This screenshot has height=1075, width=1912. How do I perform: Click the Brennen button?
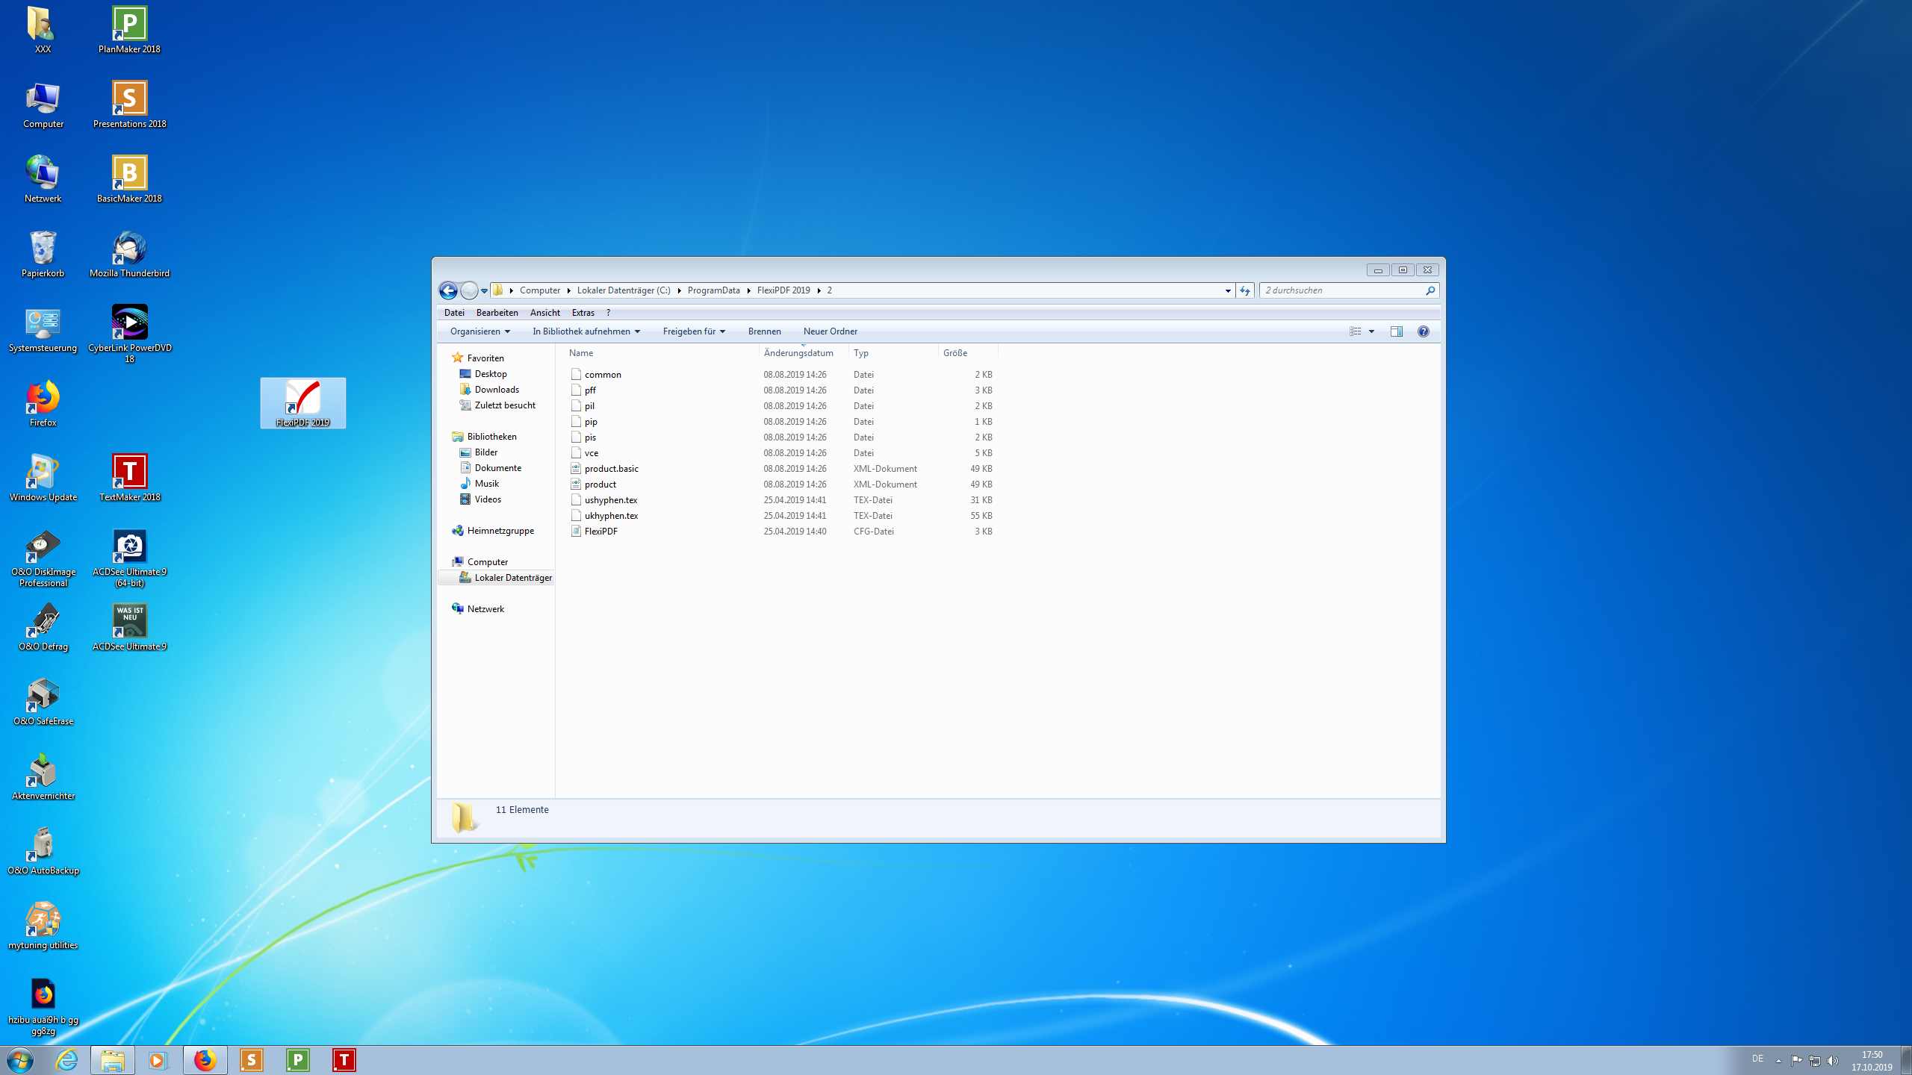tap(765, 331)
